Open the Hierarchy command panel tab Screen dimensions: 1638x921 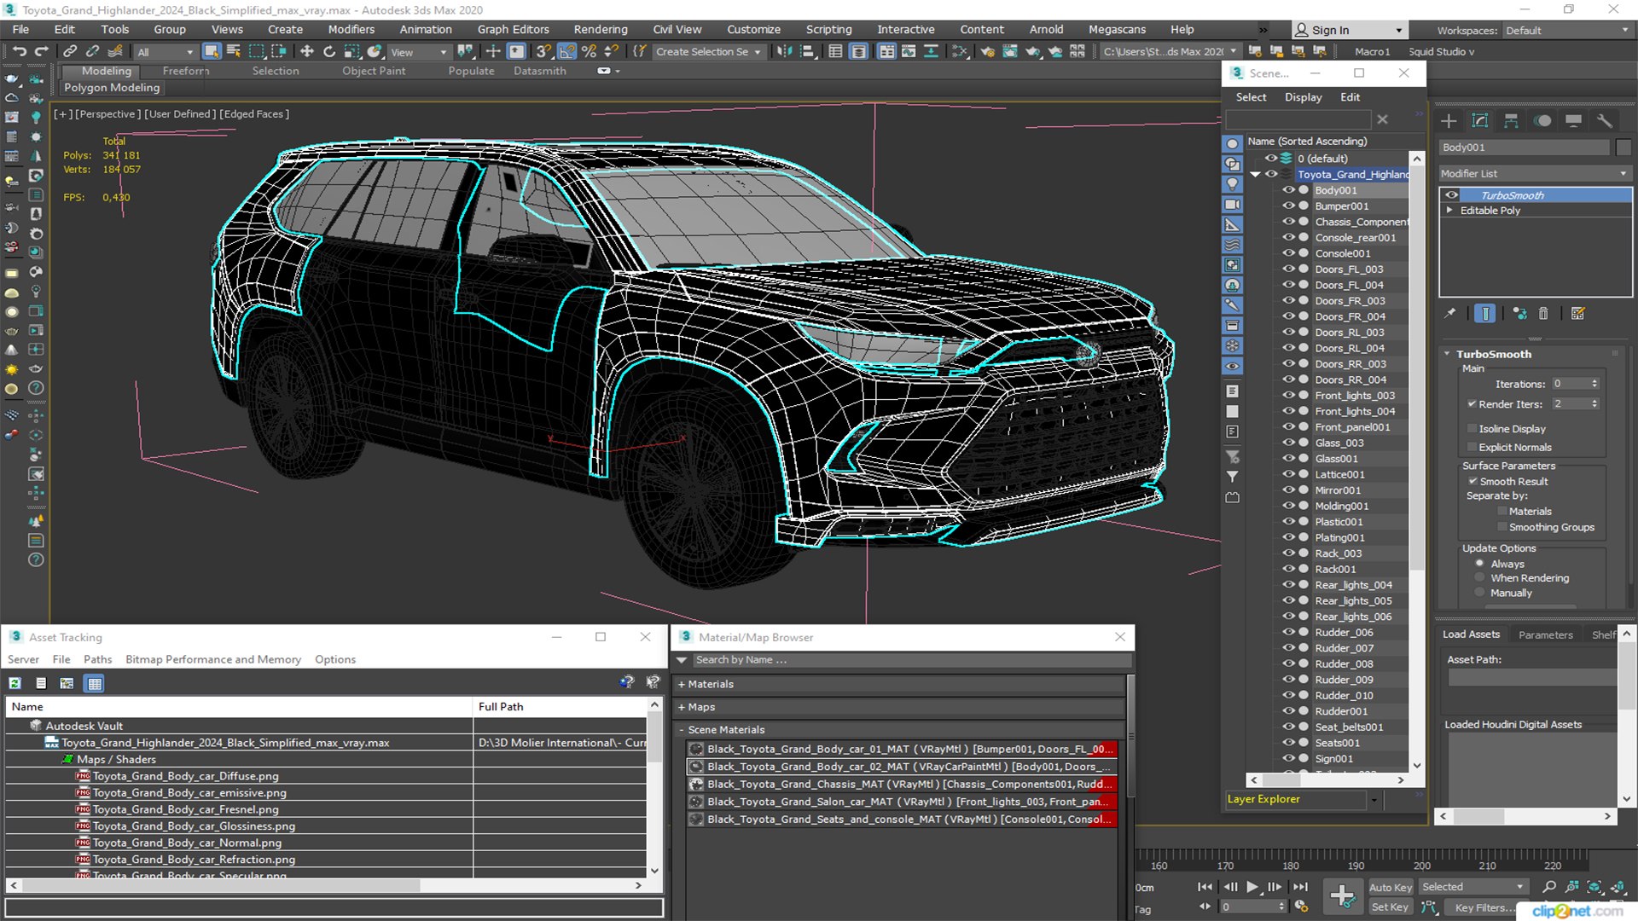click(x=1511, y=121)
